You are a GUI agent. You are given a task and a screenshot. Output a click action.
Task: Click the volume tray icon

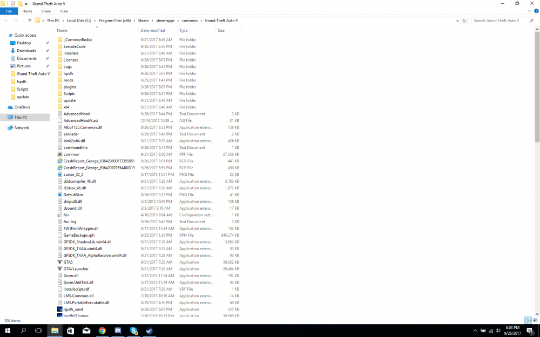(498, 331)
